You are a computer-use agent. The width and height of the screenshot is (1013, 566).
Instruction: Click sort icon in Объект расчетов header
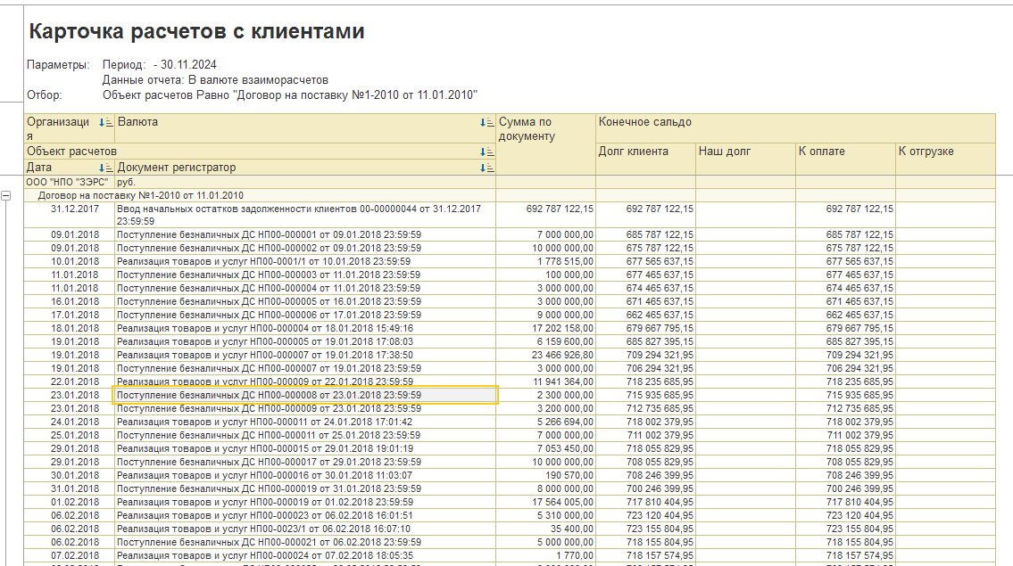[486, 152]
